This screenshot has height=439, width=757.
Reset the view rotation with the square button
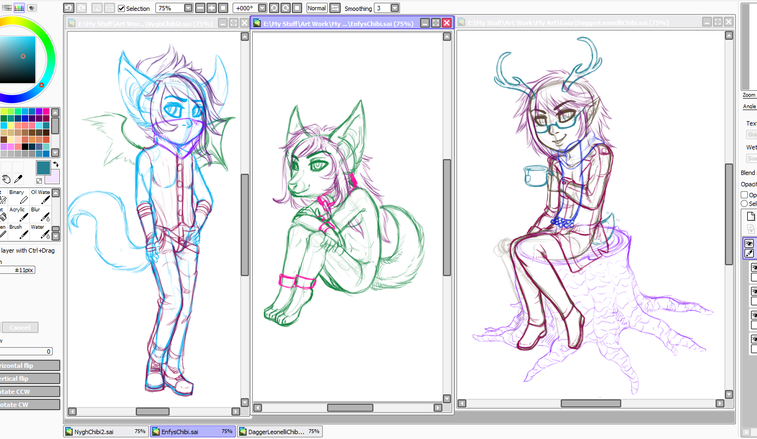click(297, 8)
